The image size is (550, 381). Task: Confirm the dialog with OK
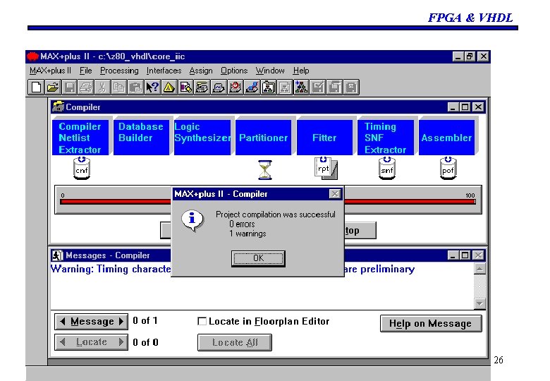[258, 258]
